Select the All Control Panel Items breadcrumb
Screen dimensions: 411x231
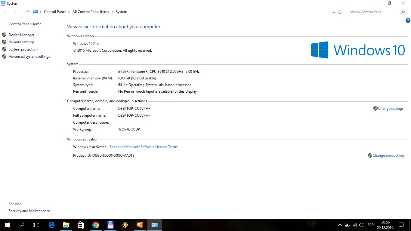[91, 12]
